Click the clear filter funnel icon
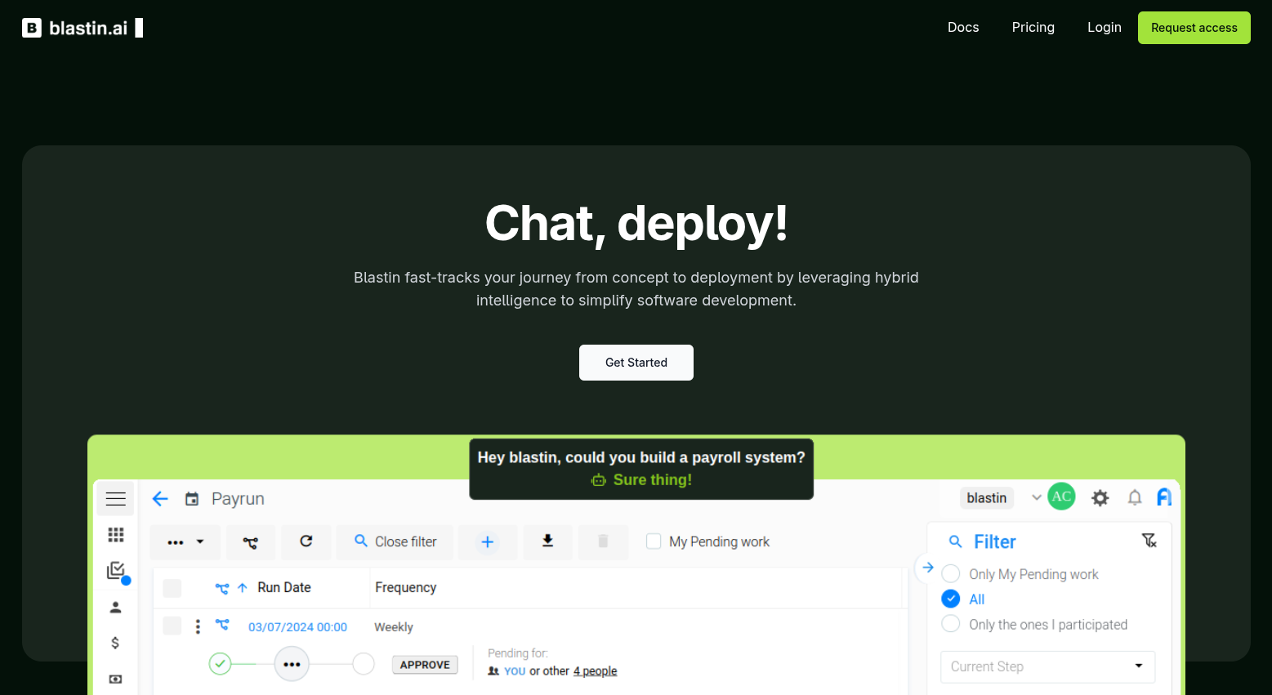 1149,541
